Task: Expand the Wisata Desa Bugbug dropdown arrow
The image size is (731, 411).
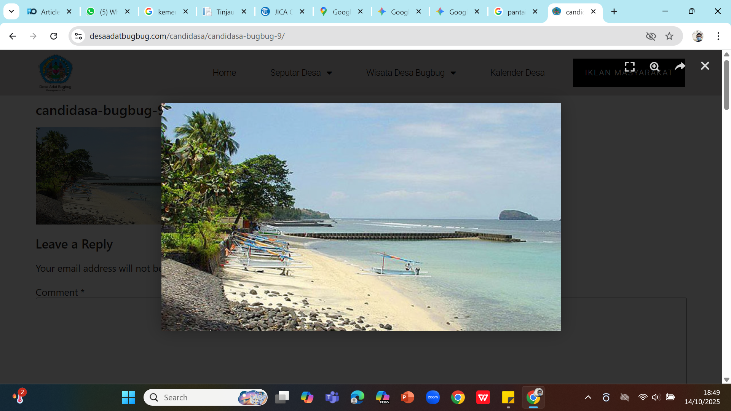Action: 453,73
